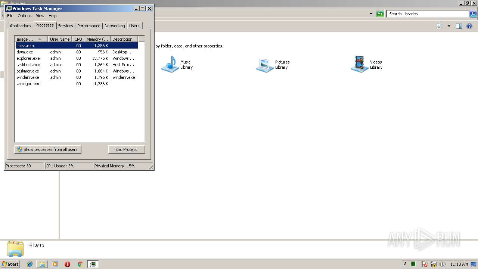Select the explorer.exe process row
The width and height of the screenshot is (478, 269).
pyautogui.click(x=77, y=58)
